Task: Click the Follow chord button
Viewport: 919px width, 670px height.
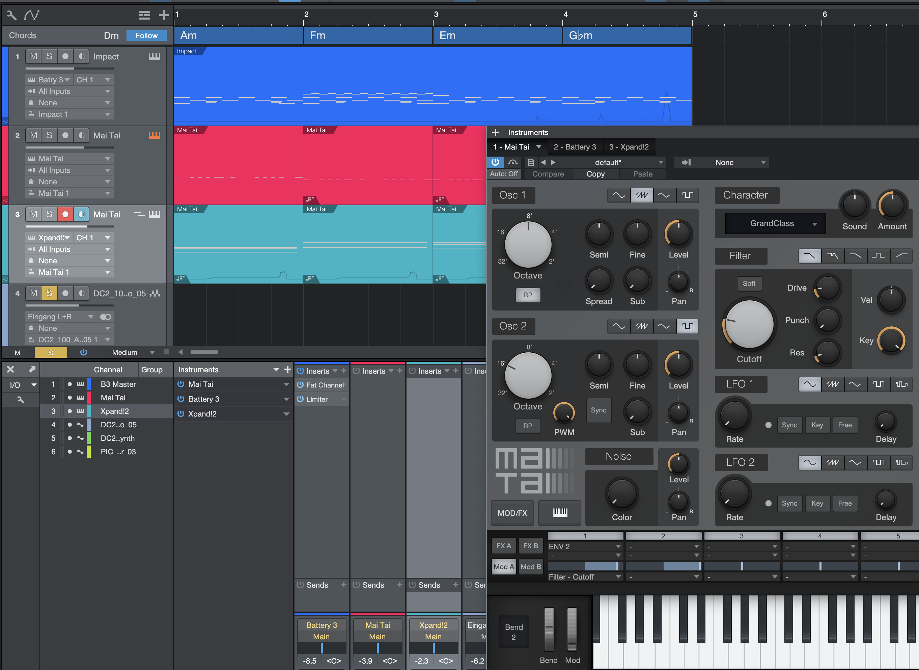Action: [x=146, y=35]
